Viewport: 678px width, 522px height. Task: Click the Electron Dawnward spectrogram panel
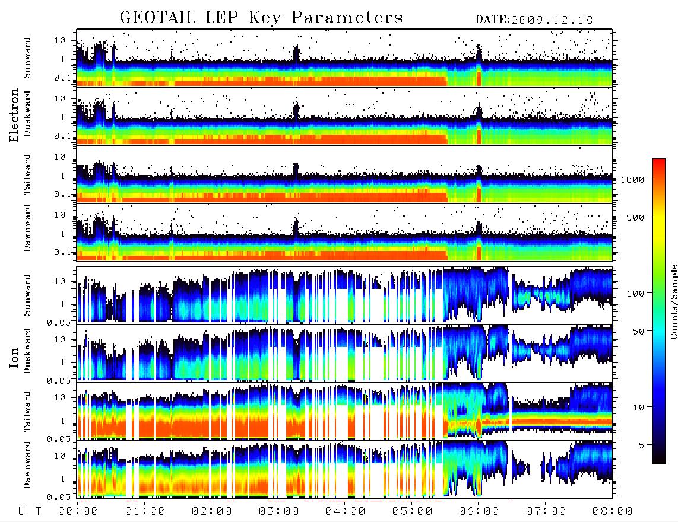[x=344, y=233]
